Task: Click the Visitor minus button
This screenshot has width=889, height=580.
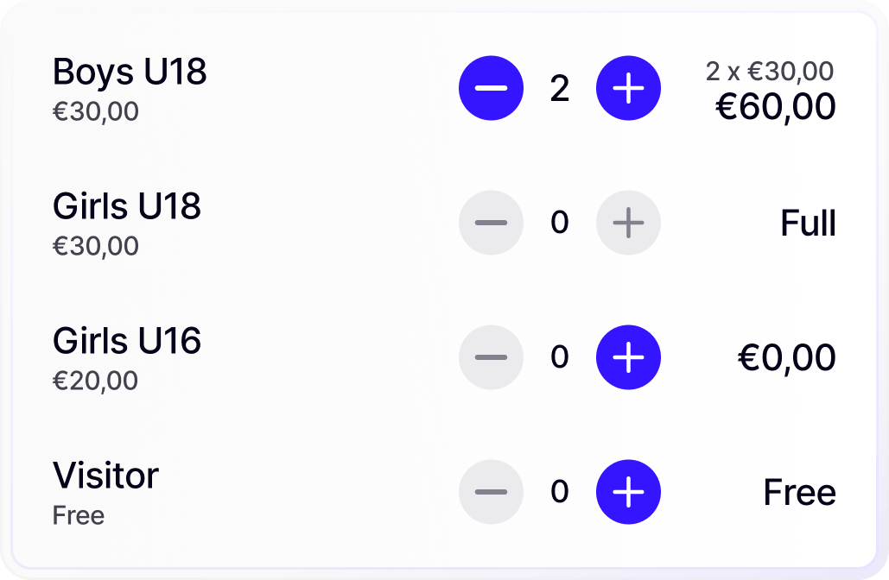Action: pos(491,491)
